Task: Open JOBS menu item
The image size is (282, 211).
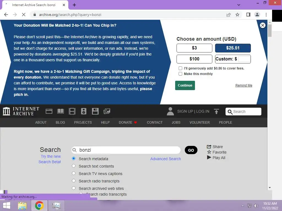Action: coord(176,122)
